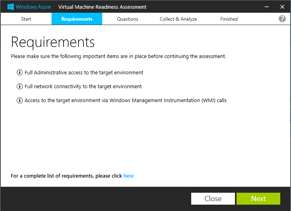
Task: Go to the Questions tab
Action: pos(128,19)
